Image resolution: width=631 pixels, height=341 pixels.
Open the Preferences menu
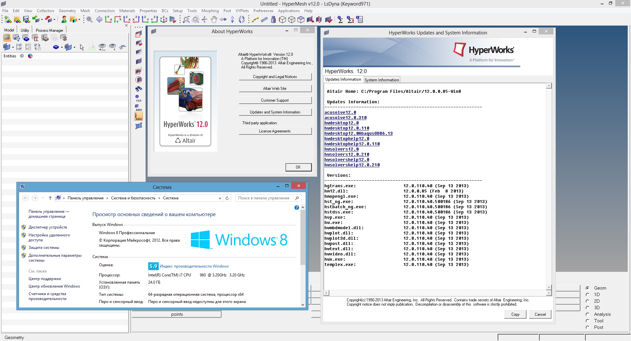263,11
